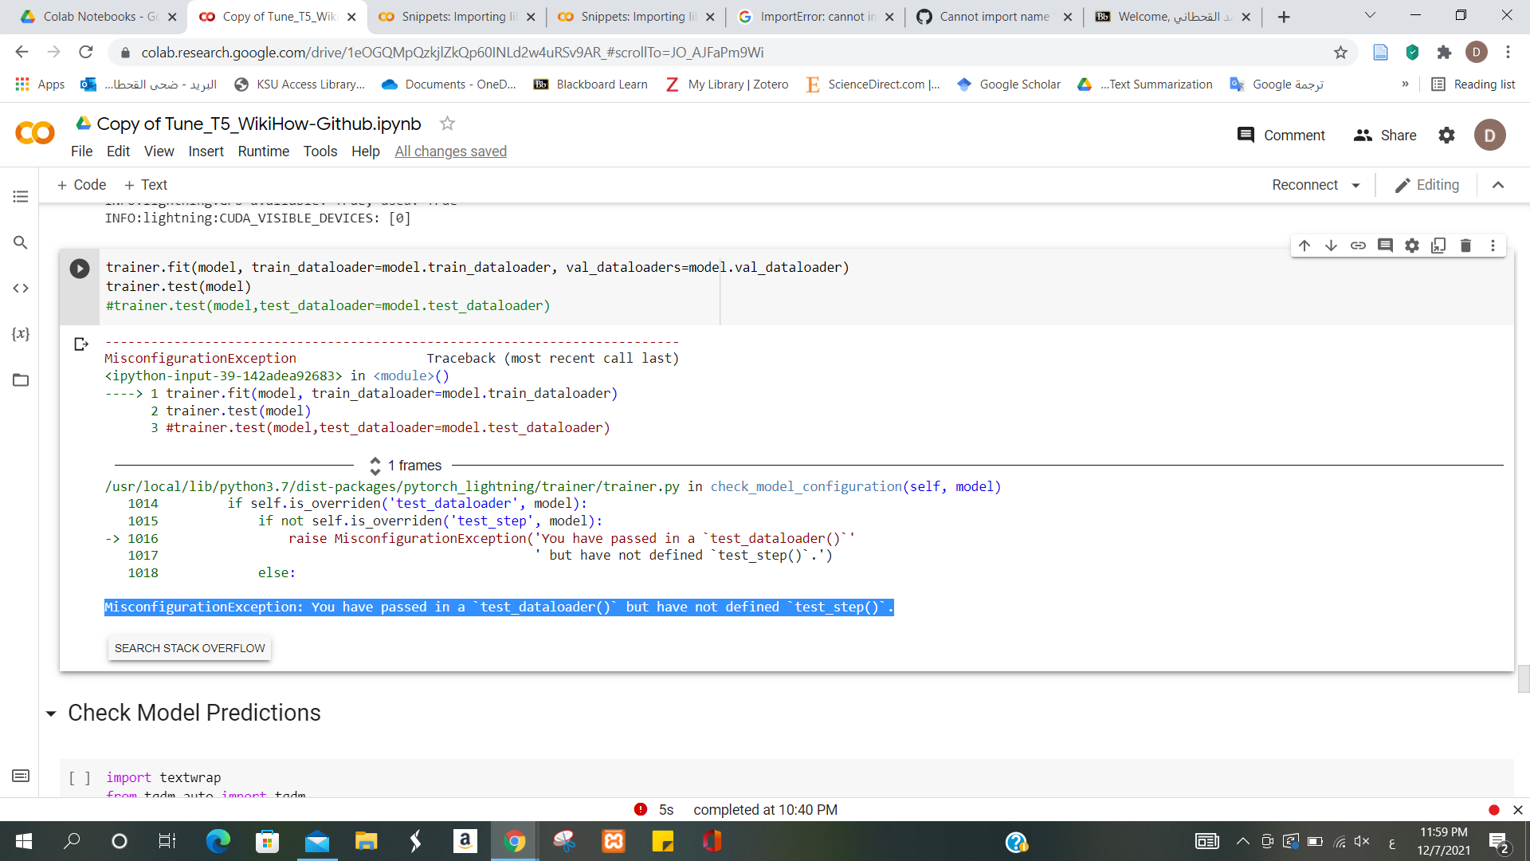Collapse header with chevron up
The height and width of the screenshot is (861, 1530).
pos(1497,185)
